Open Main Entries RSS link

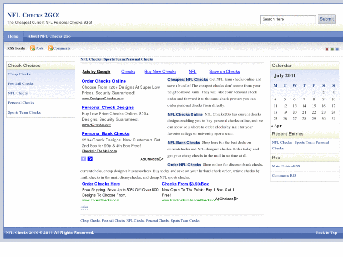tap(286, 166)
